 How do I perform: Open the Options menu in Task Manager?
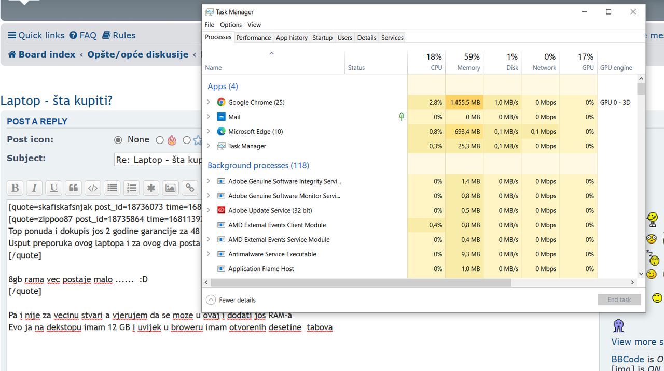(231, 25)
